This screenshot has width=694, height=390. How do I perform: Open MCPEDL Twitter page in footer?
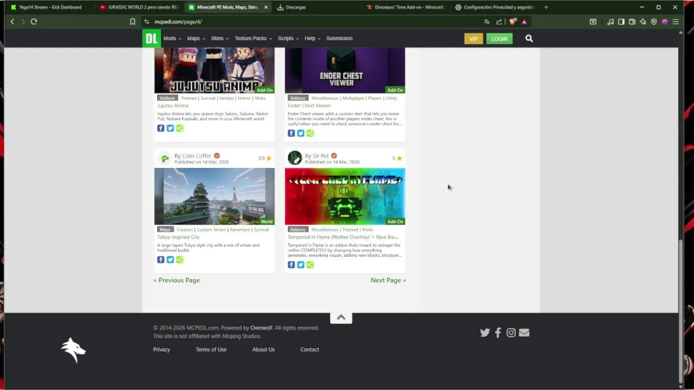pos(485,333)
